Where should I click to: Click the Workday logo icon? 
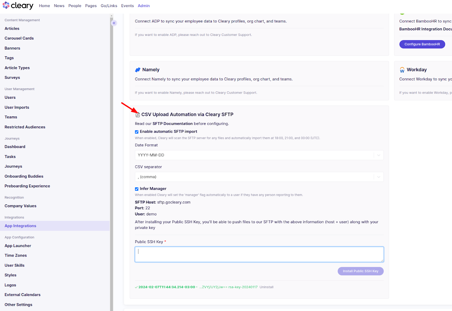coord(402,70)
